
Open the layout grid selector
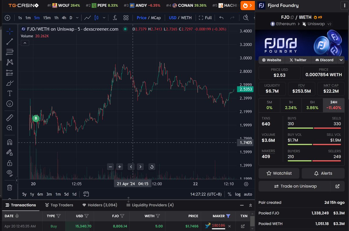point(126,18)
